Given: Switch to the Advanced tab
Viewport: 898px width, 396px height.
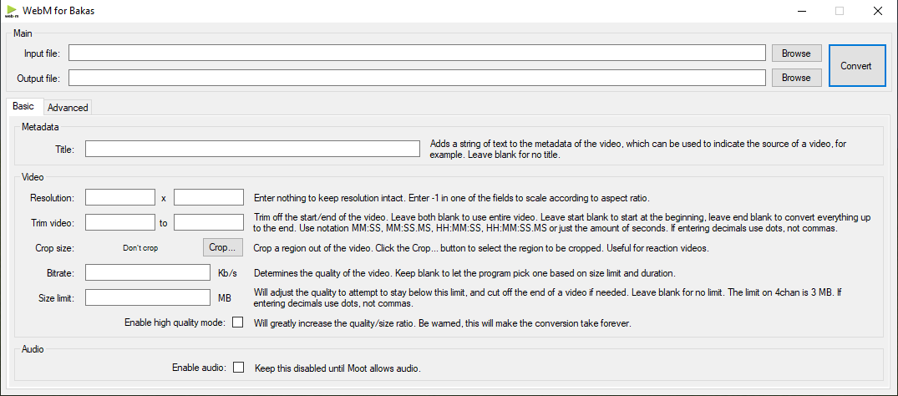Looking at the screenshot, I should point(68,107).
